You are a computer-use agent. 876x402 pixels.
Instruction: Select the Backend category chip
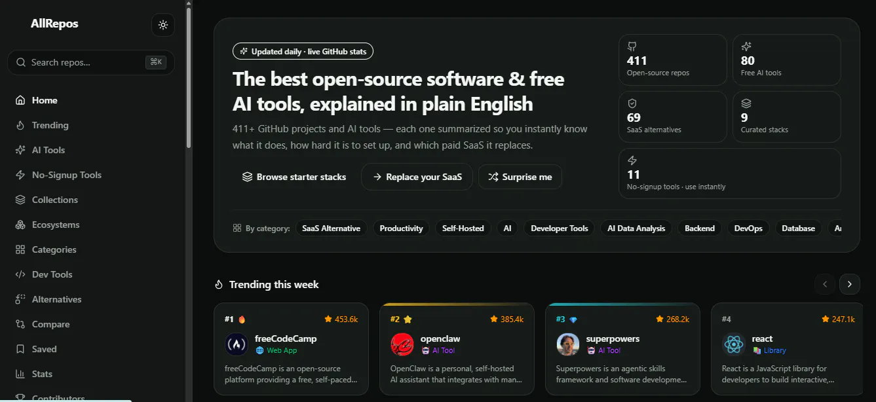click(x=699, y=228)
